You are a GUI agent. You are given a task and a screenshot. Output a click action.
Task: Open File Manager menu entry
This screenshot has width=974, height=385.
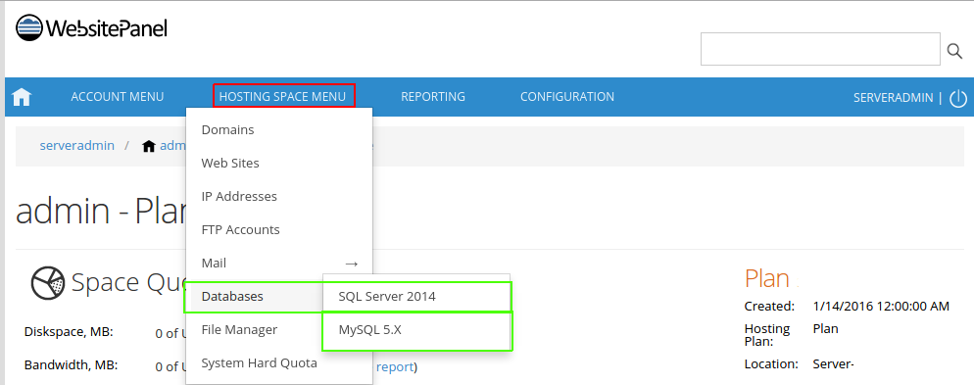255,330
